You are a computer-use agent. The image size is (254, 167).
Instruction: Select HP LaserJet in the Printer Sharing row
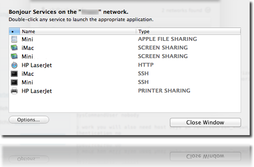[37, 91]
